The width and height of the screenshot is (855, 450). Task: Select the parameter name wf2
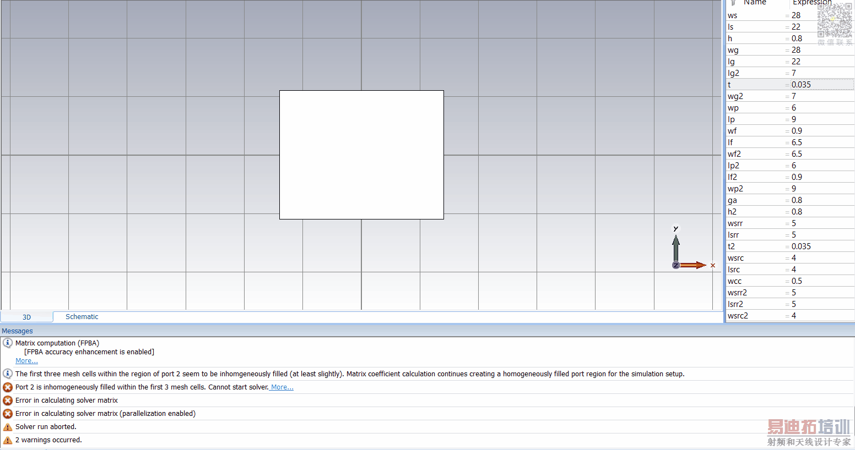coord(734,154)
